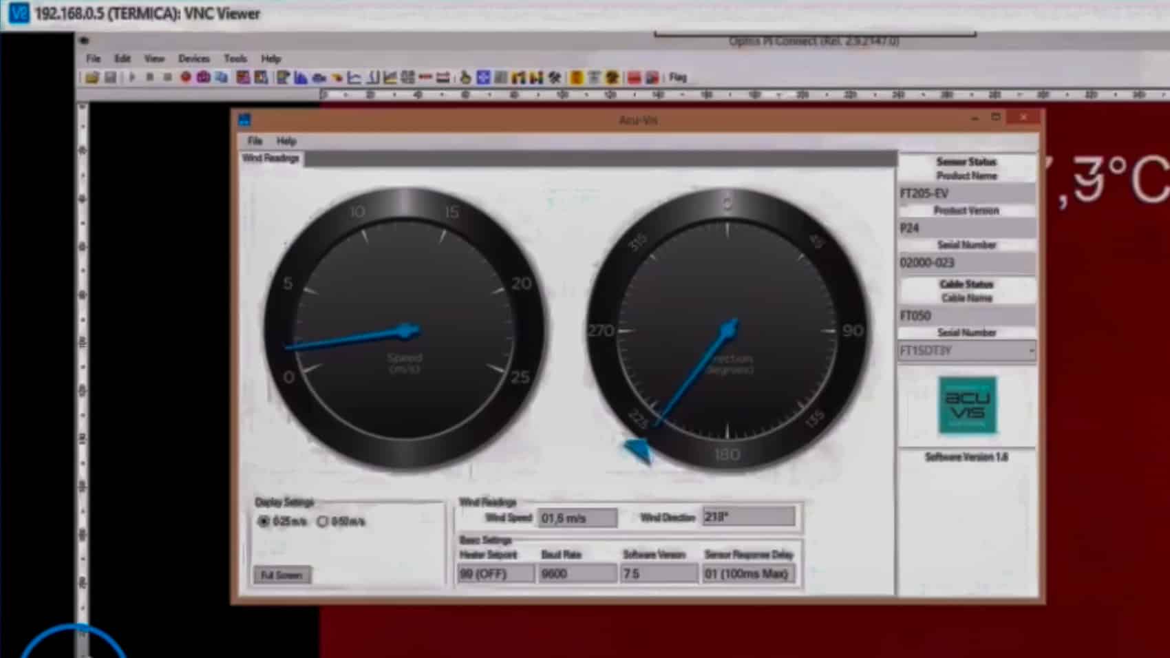Open the Help menu in the Acu-Vis window
Screen dimensions: 1170x658
coord(286,141)
